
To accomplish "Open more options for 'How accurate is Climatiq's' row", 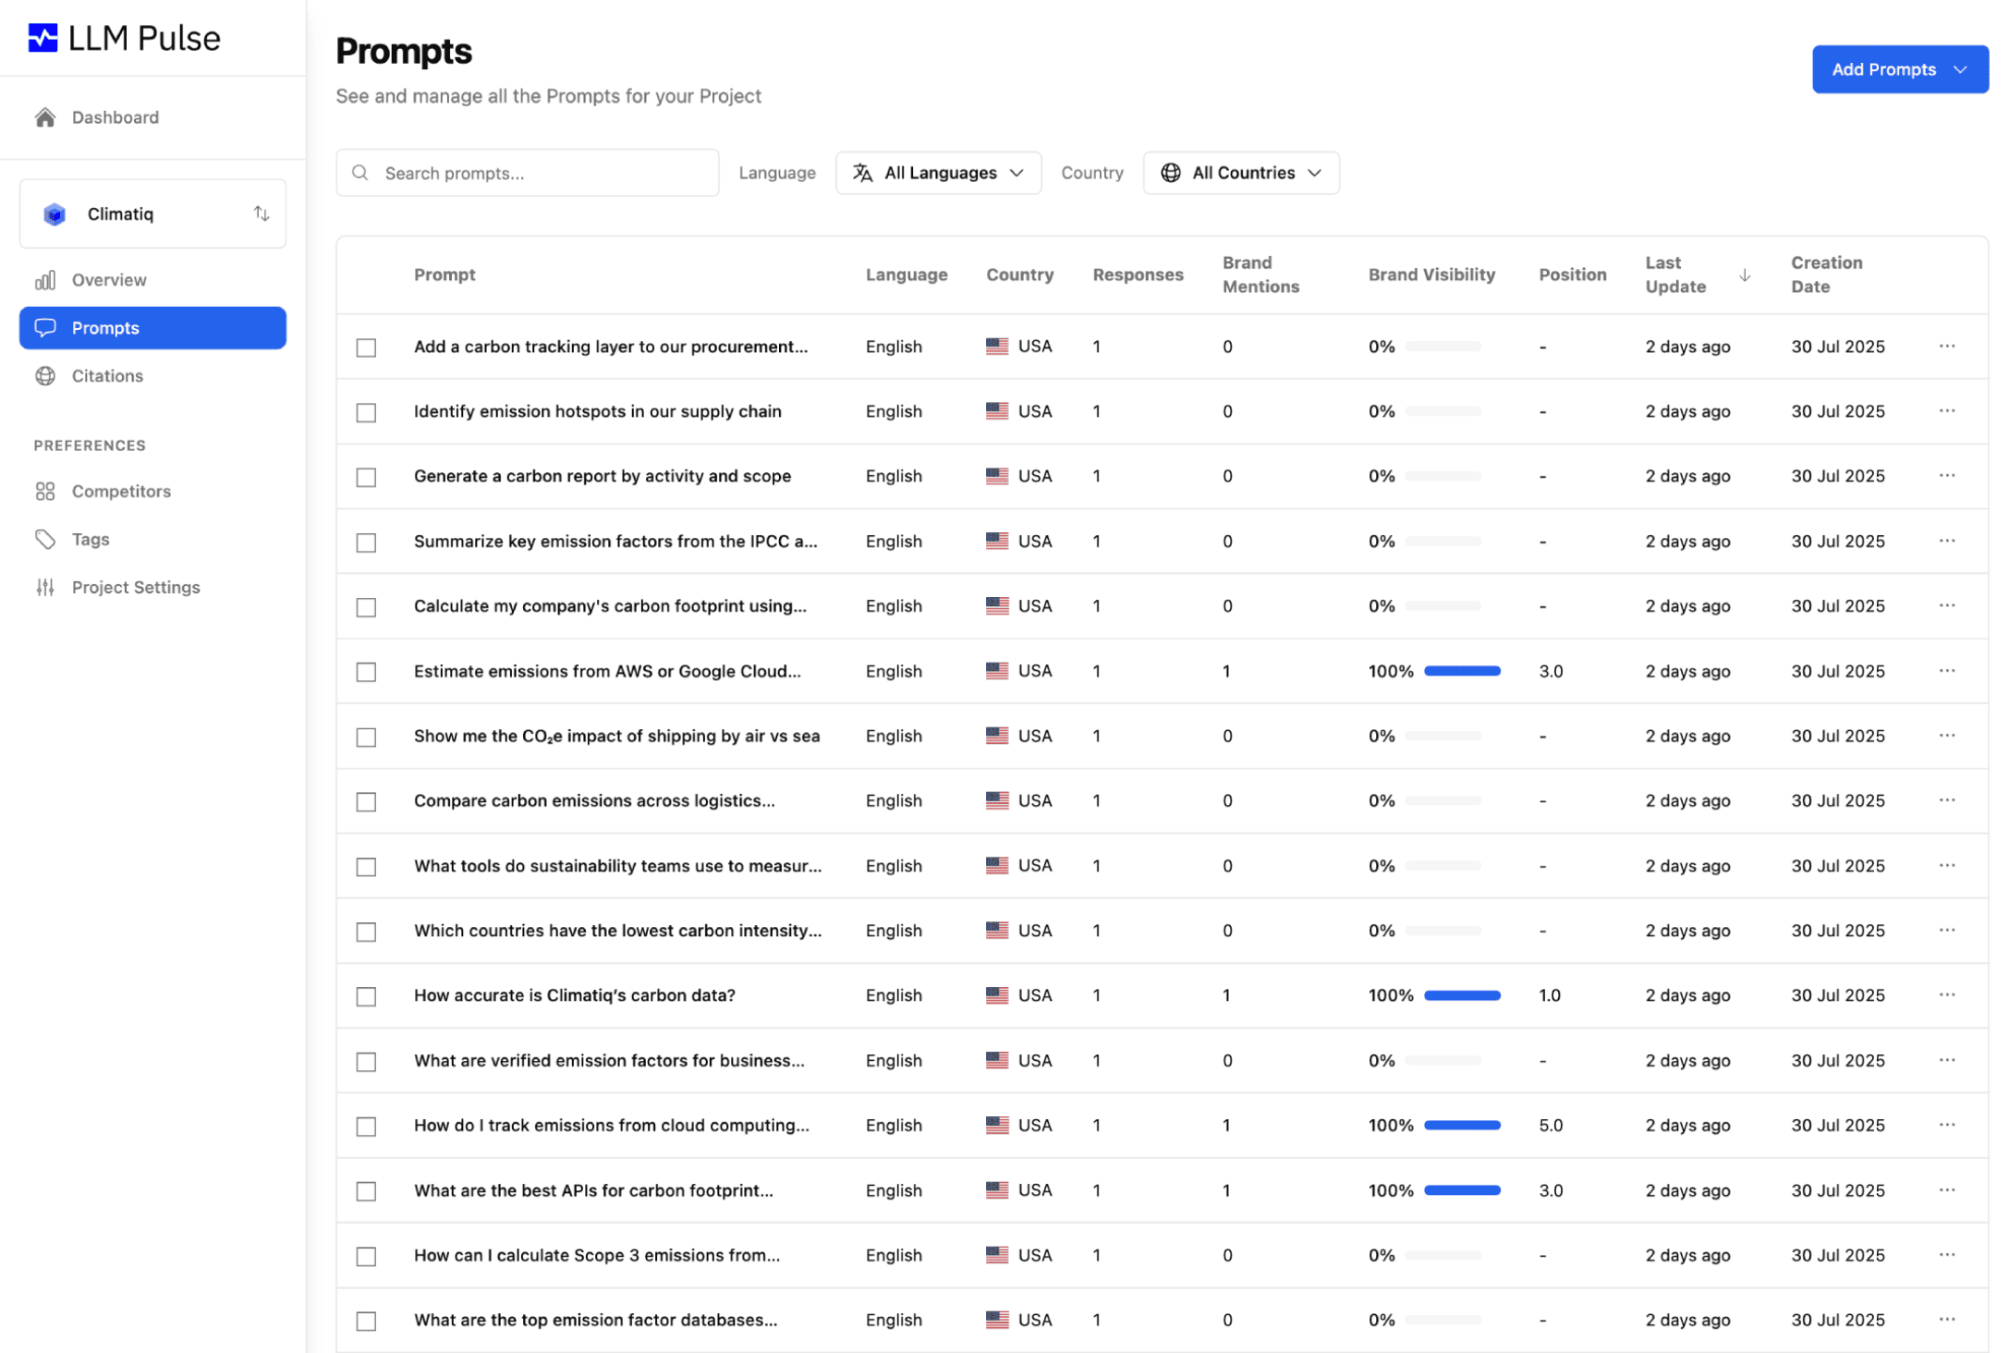I will [x=1947, y=995].
